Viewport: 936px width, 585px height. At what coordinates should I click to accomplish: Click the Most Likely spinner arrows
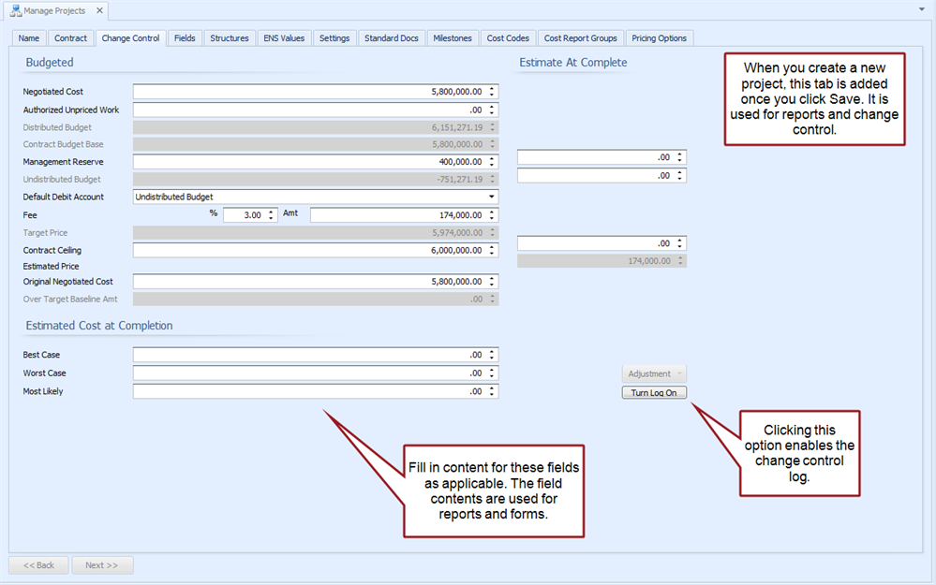tap(492, 391)
